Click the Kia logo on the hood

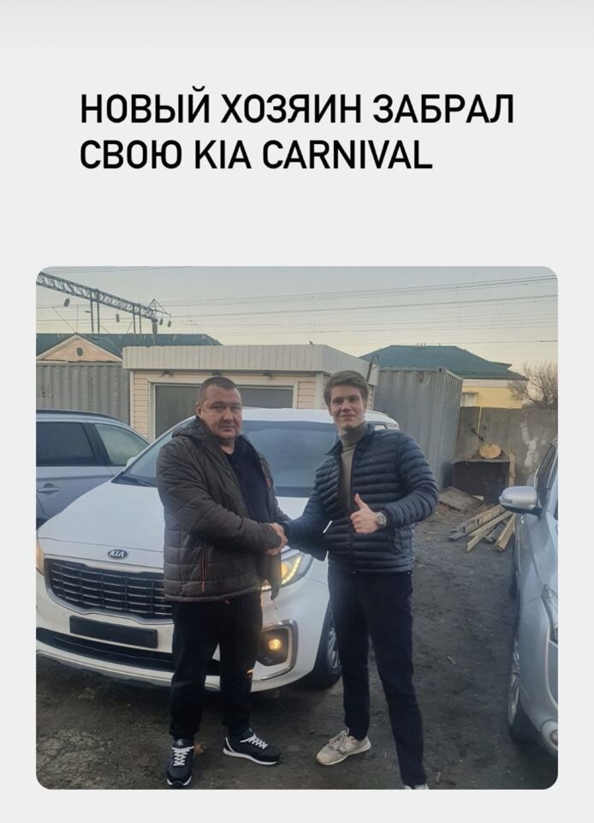117,554
